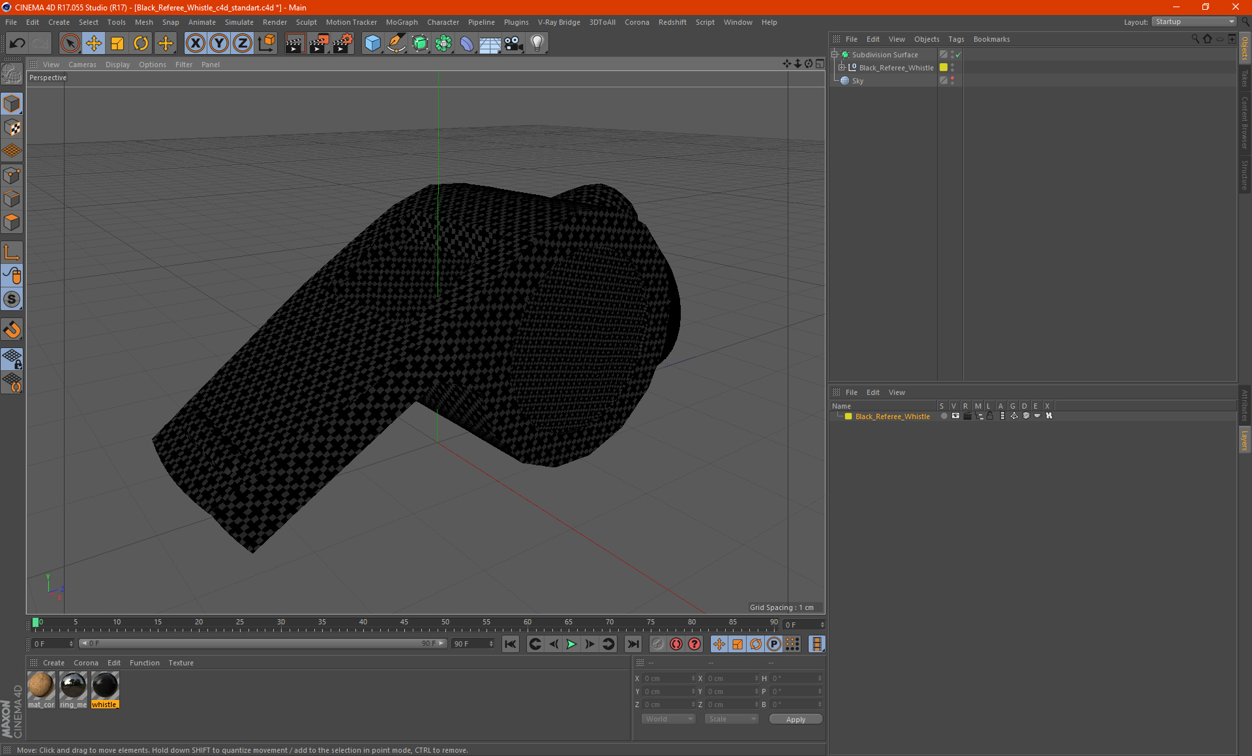Render the active view clapperboard

[x=295, y=44]
